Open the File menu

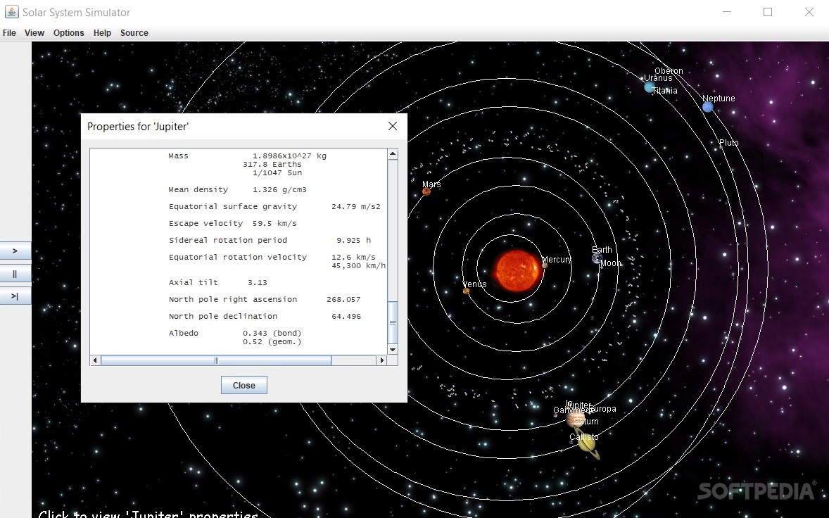pos(9,32)
